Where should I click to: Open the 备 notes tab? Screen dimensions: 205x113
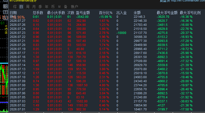66,7
